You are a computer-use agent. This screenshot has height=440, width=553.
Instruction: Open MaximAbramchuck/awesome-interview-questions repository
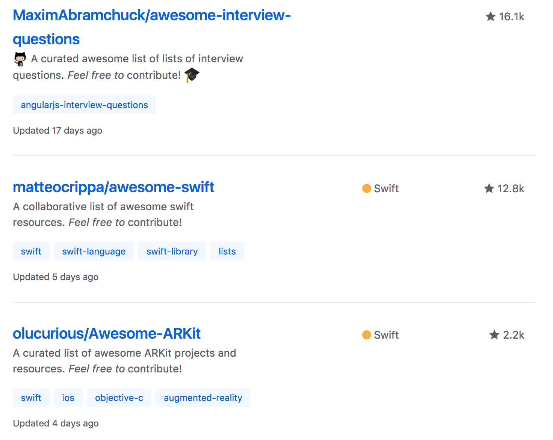(x=151, y=16)
